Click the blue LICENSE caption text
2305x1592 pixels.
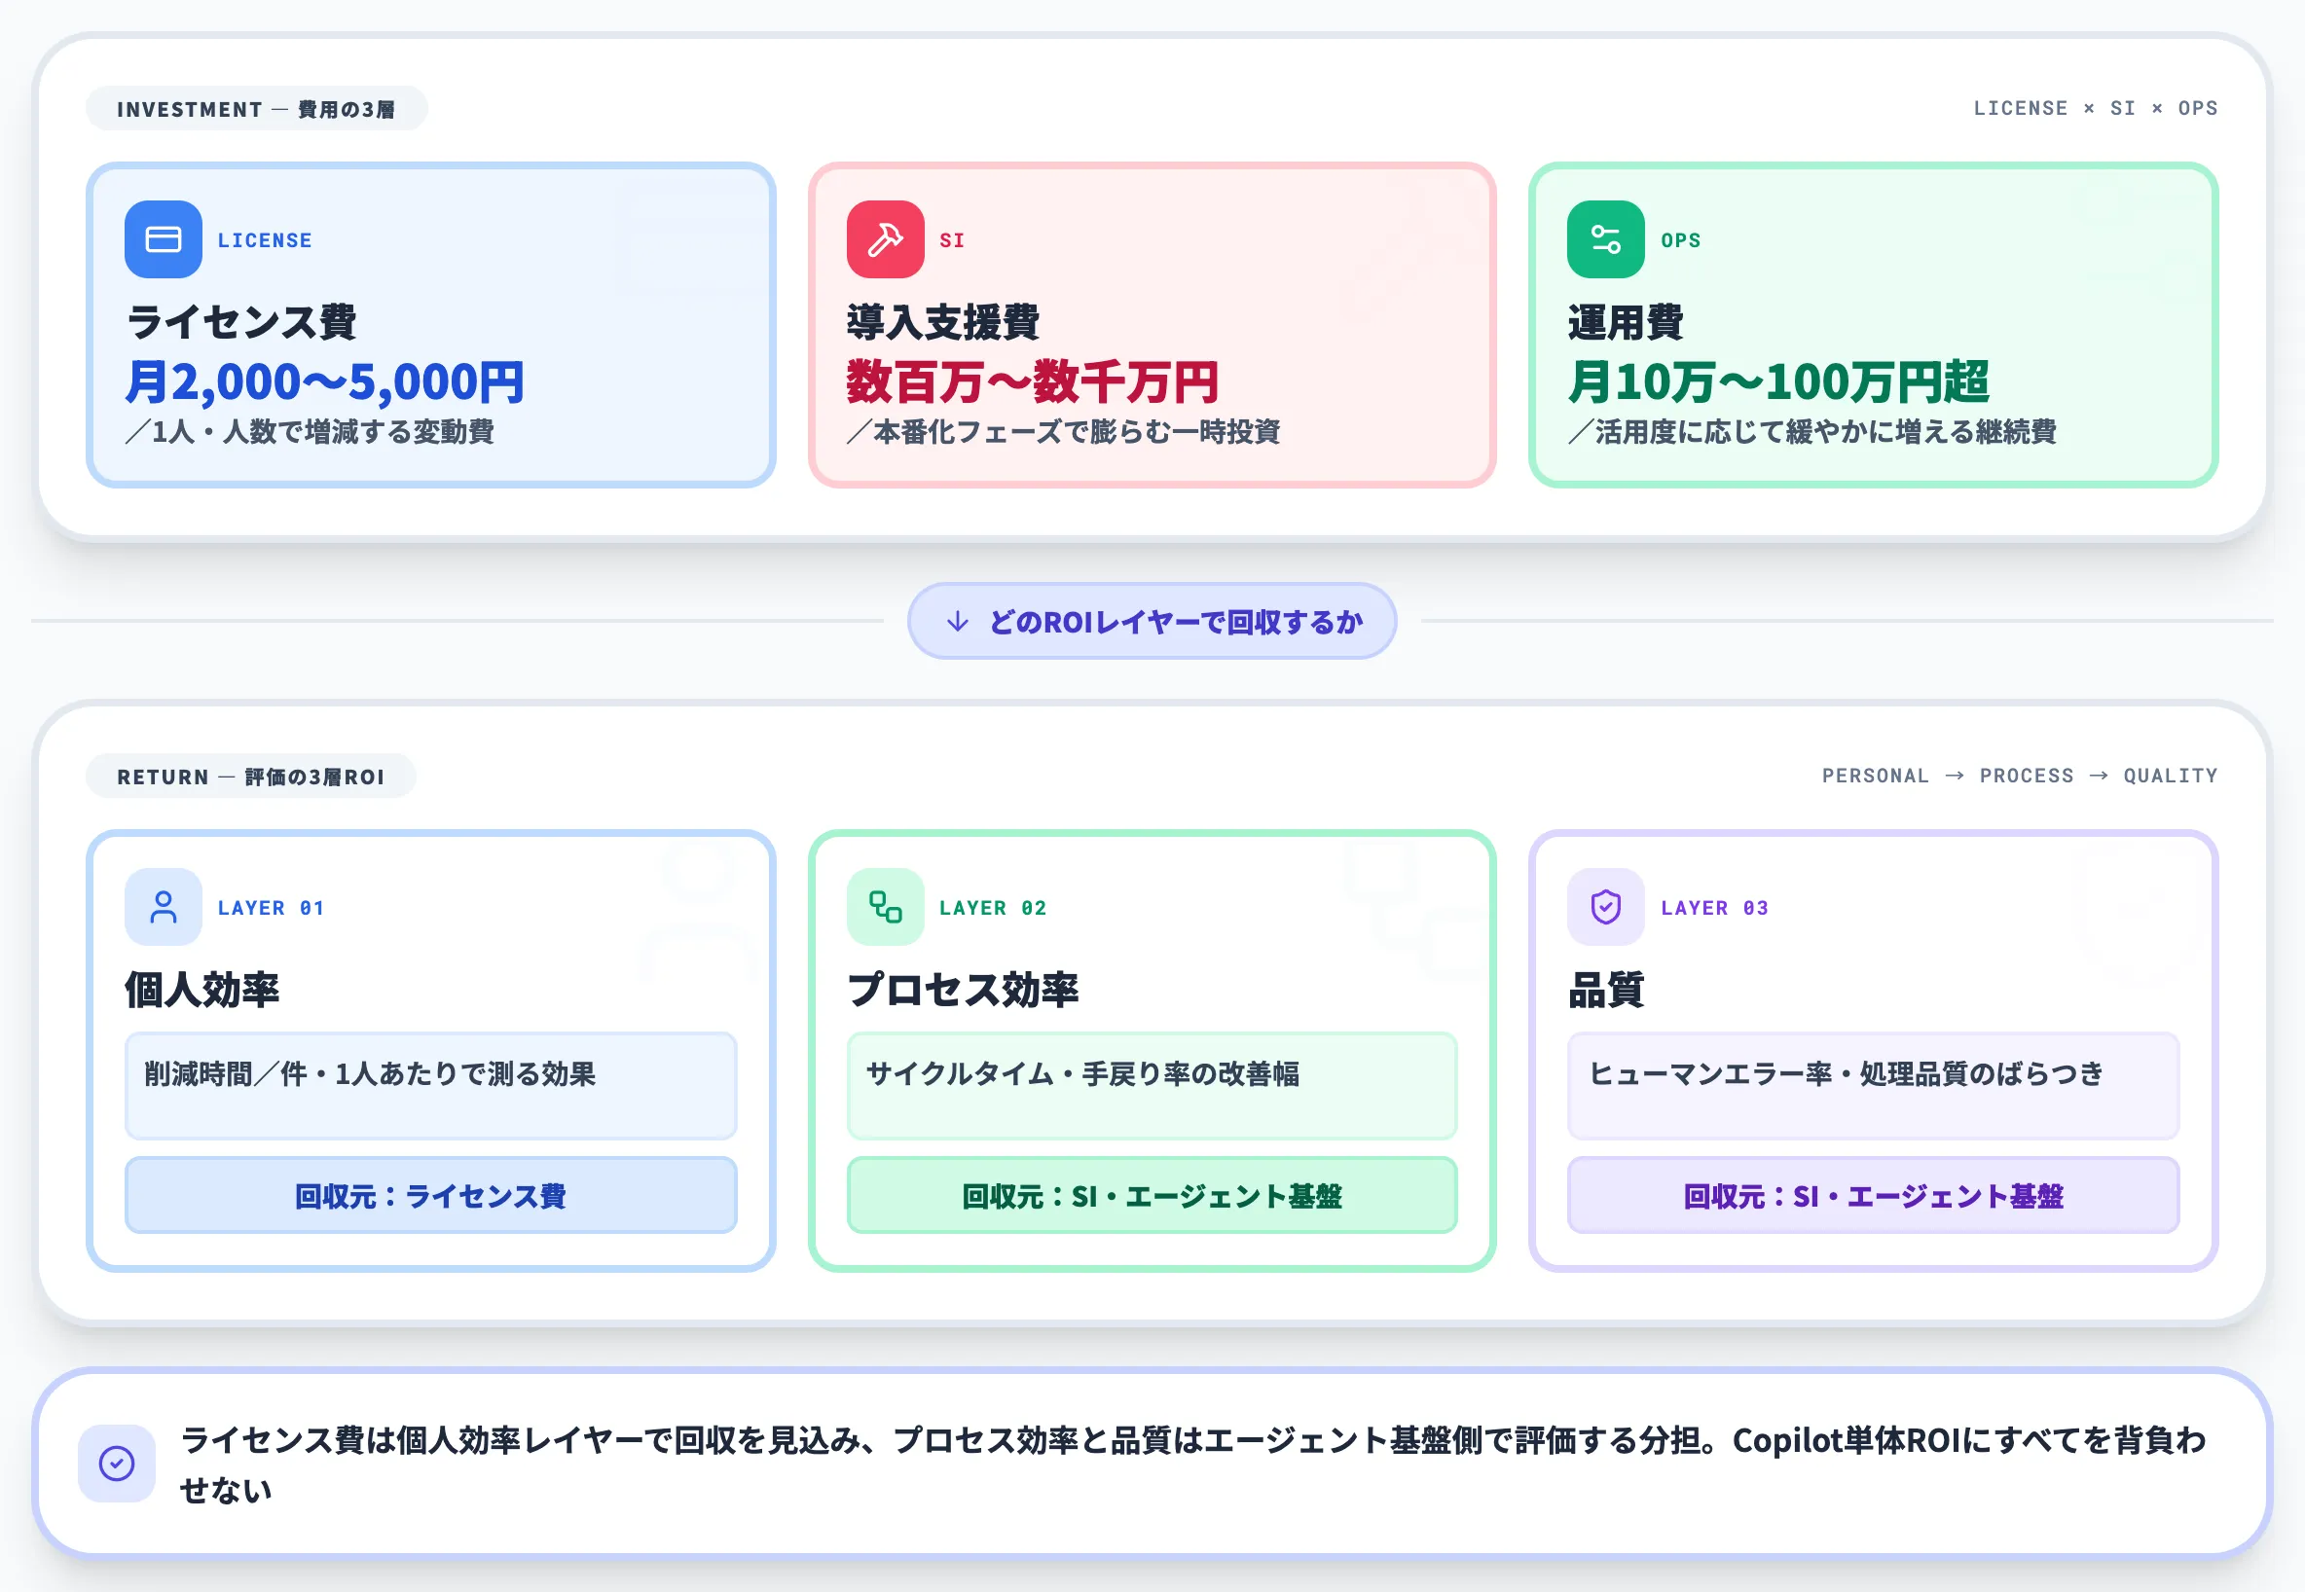pos(266,240)
